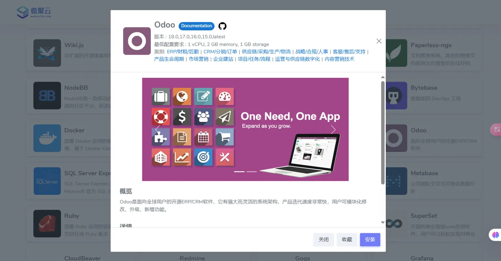This screenshot has height=261, width=501.
Task: Open the AI brain assistant icon bottom right
Action: (495, 235)
